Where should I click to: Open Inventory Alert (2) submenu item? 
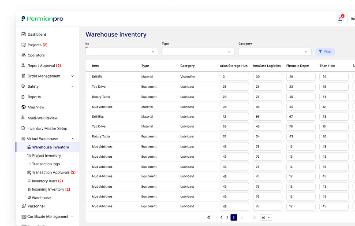tap(47, 181)
